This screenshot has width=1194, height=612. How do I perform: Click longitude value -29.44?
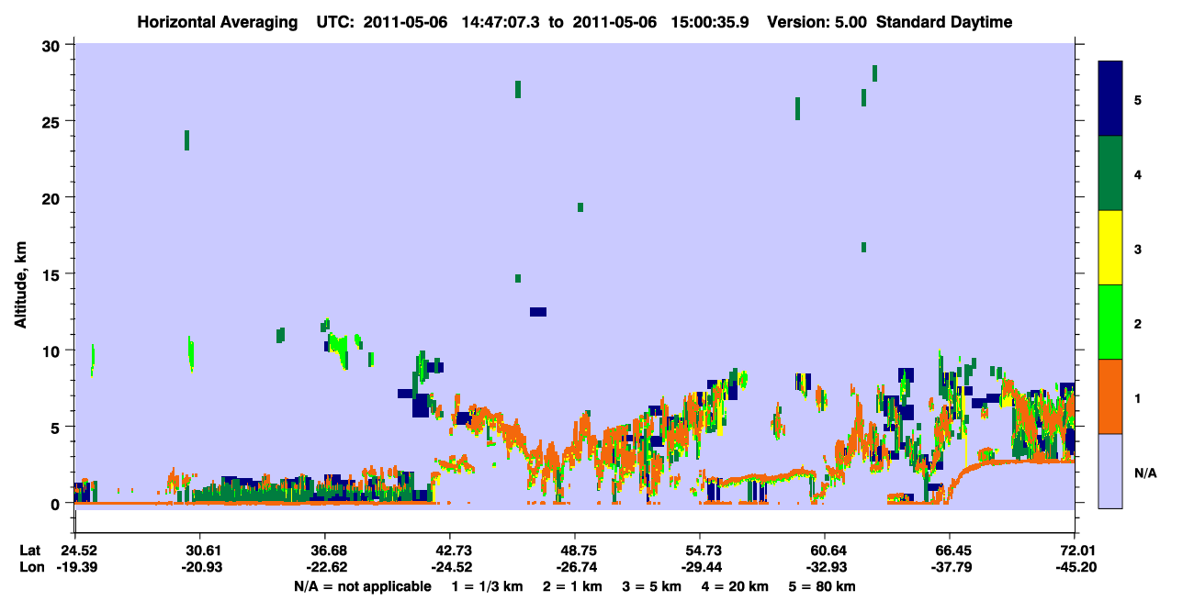pos(700,568)
